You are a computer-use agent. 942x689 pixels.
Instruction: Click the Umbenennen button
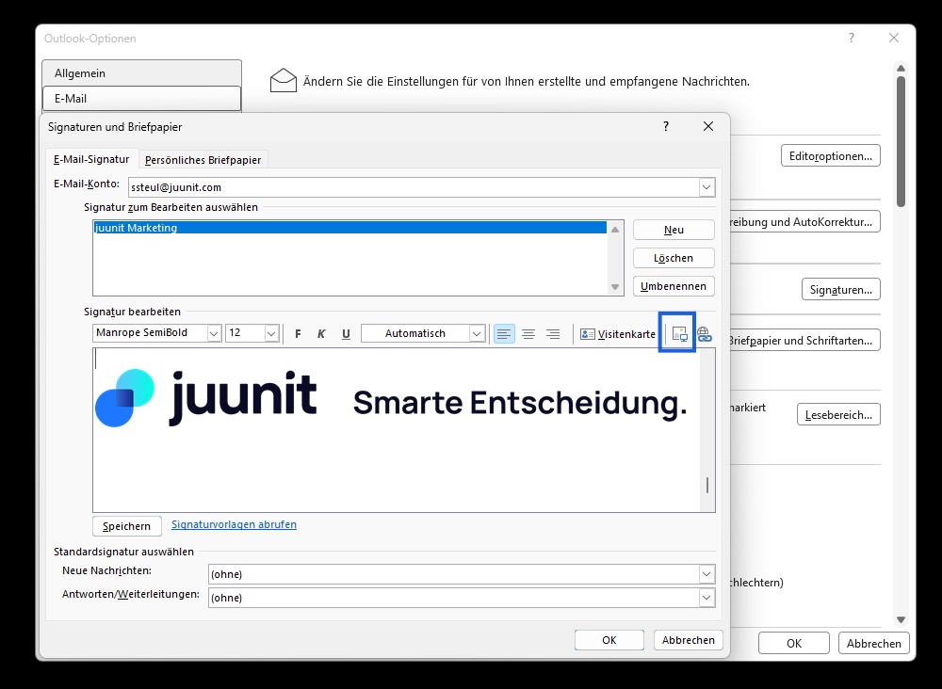674,286
